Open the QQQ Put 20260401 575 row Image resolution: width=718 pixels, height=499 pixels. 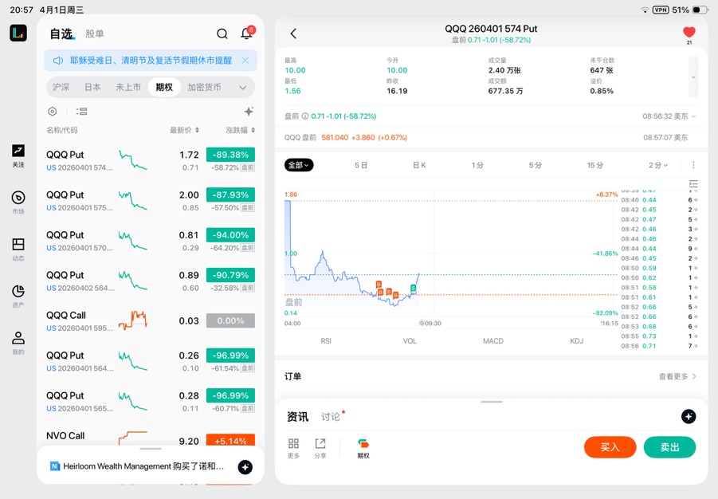point(150,201)
